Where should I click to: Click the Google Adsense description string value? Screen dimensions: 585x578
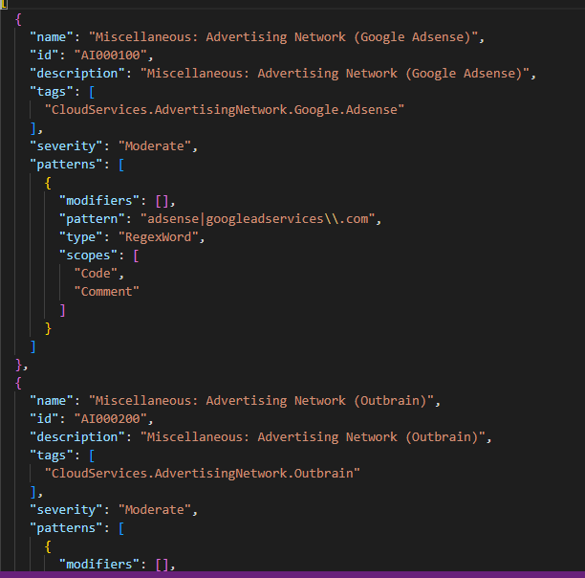point(335,74)
